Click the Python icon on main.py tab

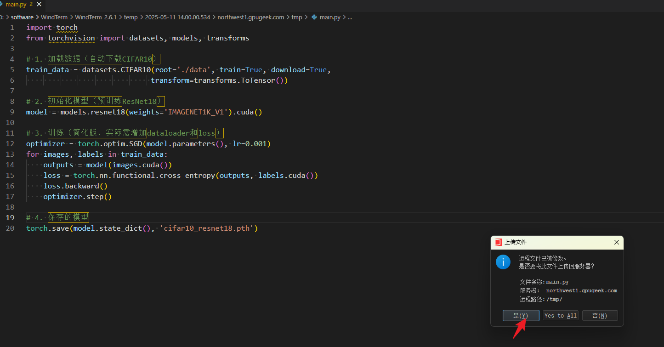click(2, 4)
